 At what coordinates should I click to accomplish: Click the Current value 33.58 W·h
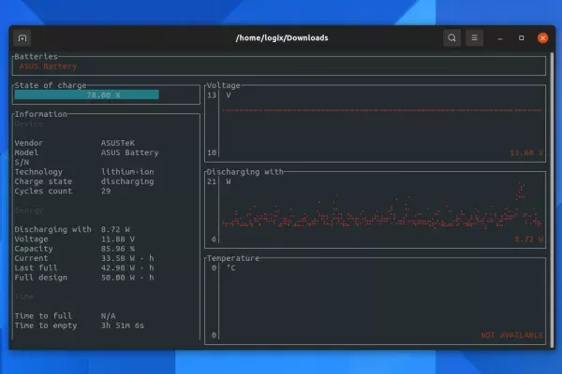click(x=127, y=258)
